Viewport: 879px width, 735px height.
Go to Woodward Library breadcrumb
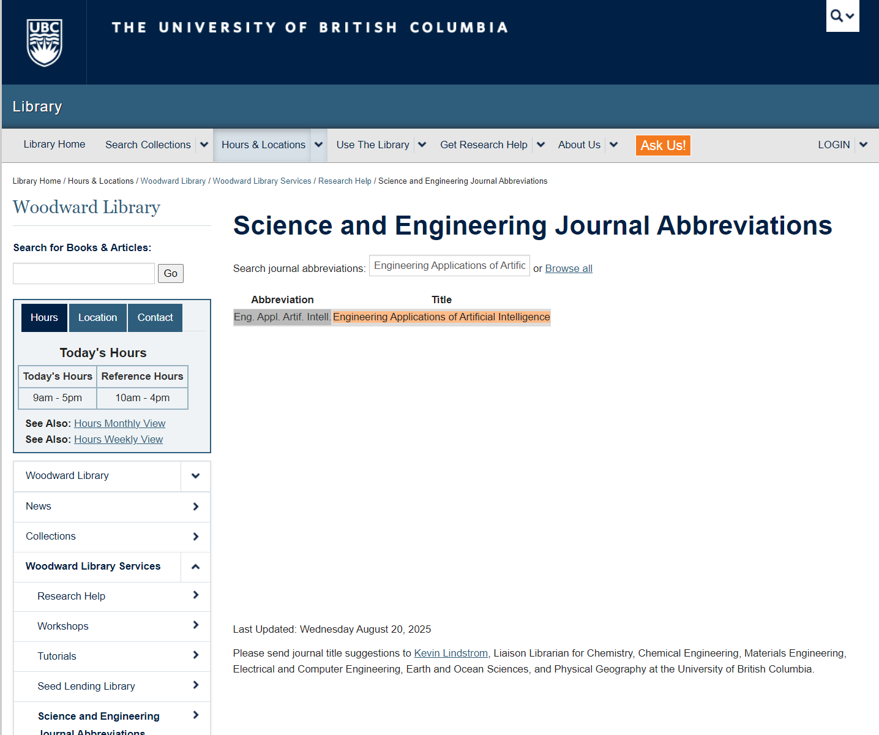[x=173, y=181]
